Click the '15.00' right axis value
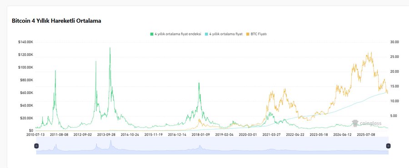This screenshot has width=409, height=168. pos(394,86)
